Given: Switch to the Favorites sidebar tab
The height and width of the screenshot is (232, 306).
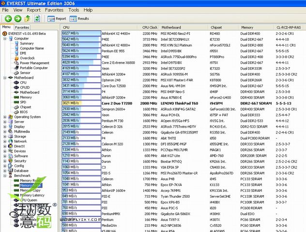Looking at the screenshot, I should click(x=22, y=28).
